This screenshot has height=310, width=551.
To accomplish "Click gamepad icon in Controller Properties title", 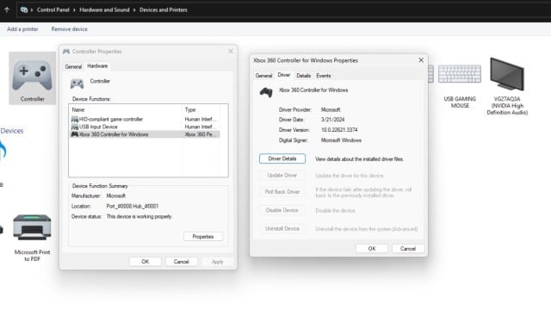I will click(66, 52).
